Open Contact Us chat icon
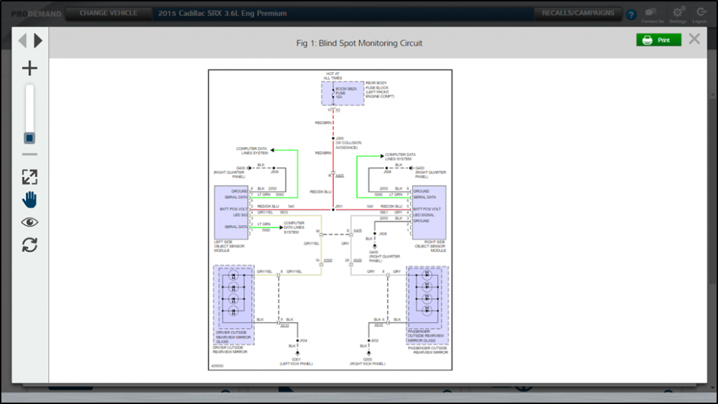 click(x=651, y=13)
